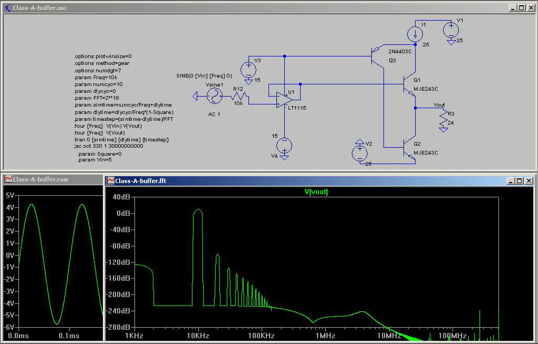Screen dimensions: 538x344
Task: Click the MJE243C label next to Q1
Action: click(x=426, y=89)
